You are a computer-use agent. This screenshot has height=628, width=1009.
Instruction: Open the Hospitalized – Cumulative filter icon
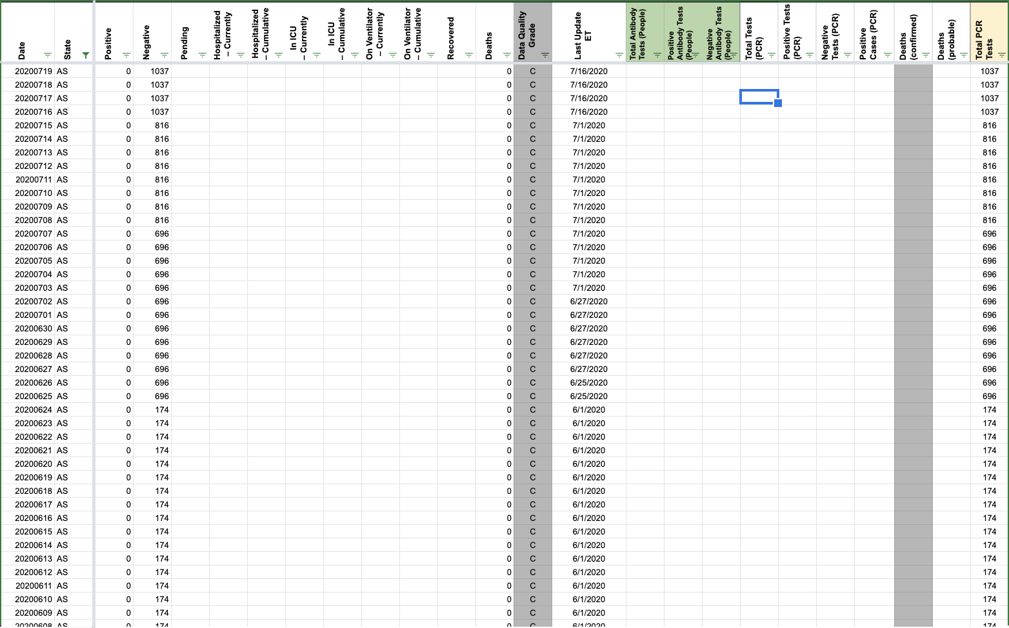tap(278, 55)
